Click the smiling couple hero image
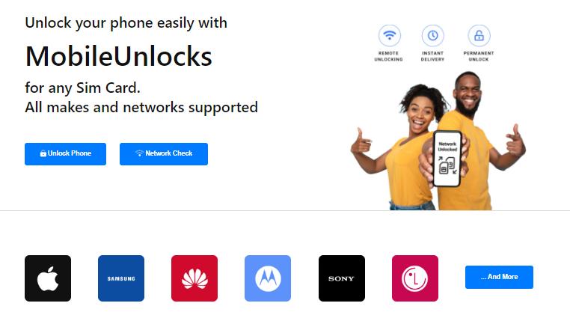Viewport: 570px width, 318px height. [438, 141]
